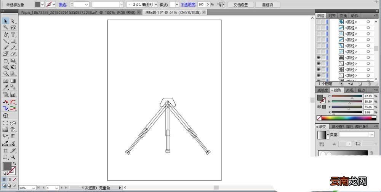Select the Rectangle tool

[13, 41]
